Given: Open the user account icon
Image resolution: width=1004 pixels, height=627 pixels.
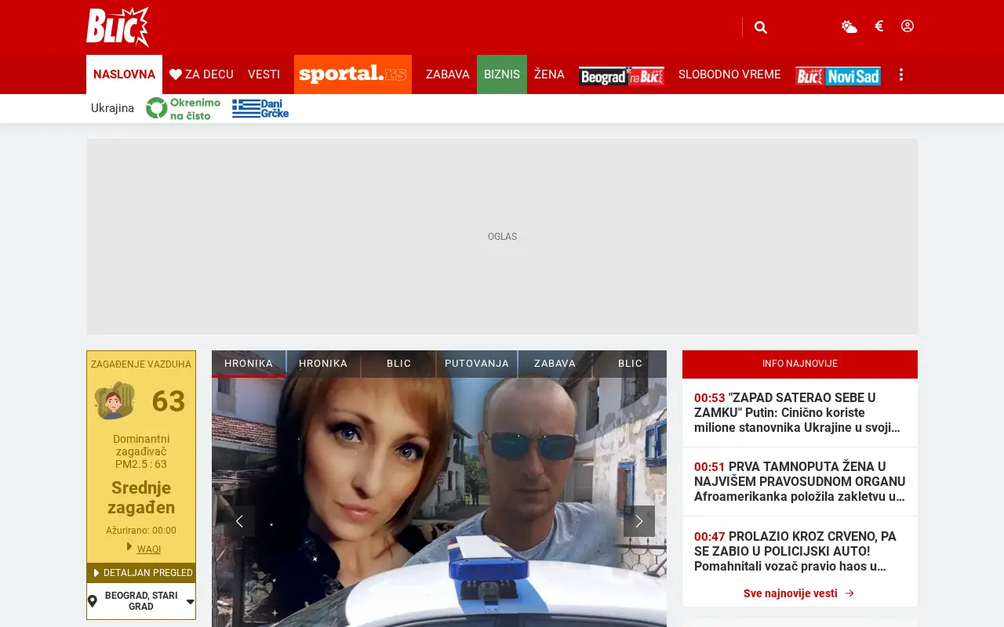Looking at the screenshot, I should 908,26.
